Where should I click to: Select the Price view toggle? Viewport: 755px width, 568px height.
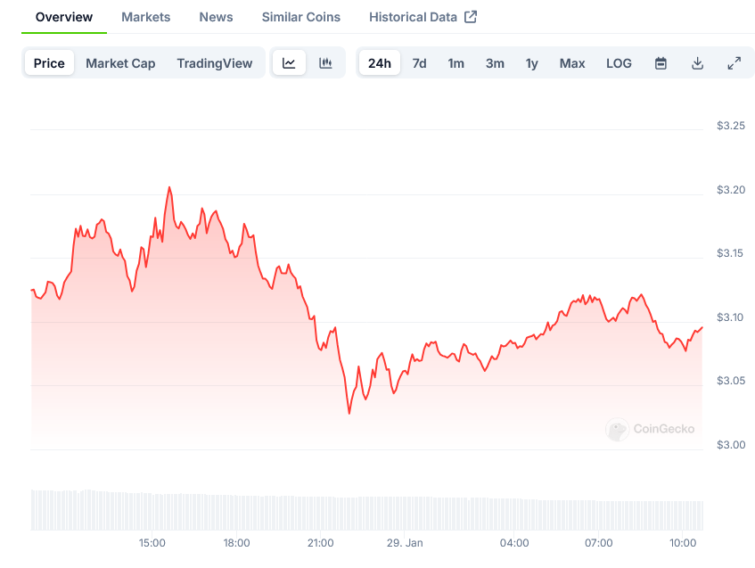point(49,63)
